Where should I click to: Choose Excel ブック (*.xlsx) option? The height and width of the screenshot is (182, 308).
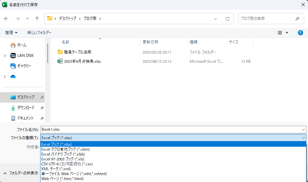[x=173, y=144]
